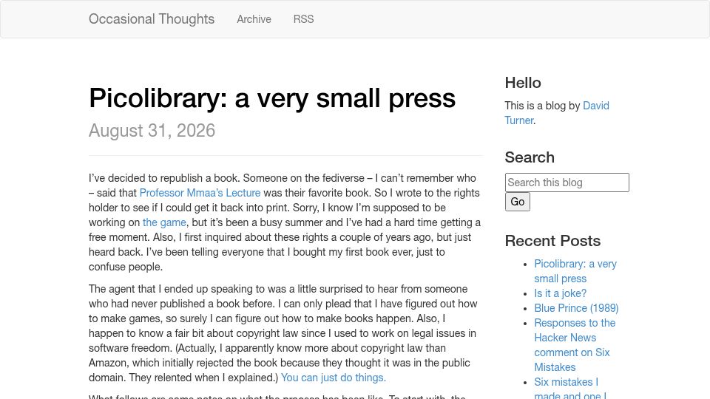Open recent post 'Six mistakes I made'
The height and width of the screenshot is (399, 710).
tap(570, 388)
